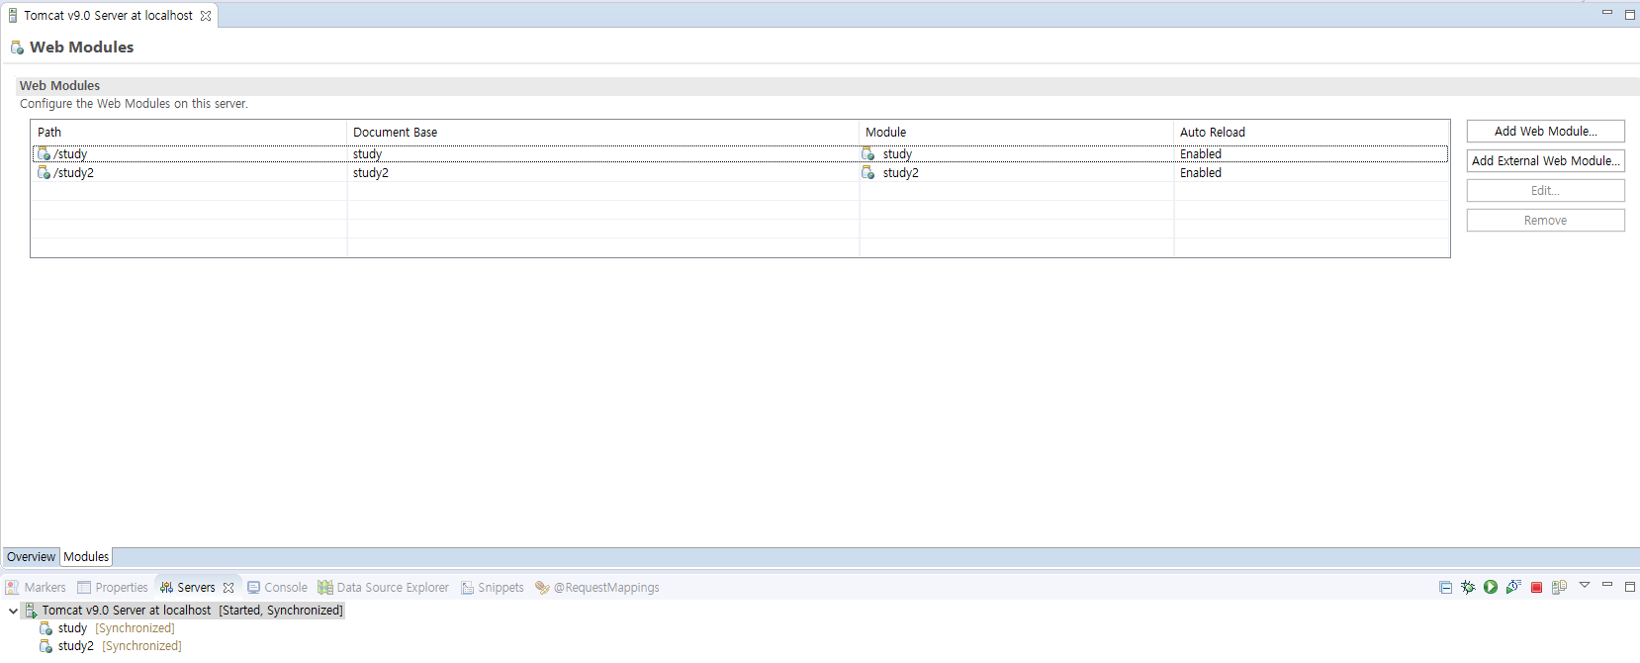Start the server with the green run icon

1491,588
